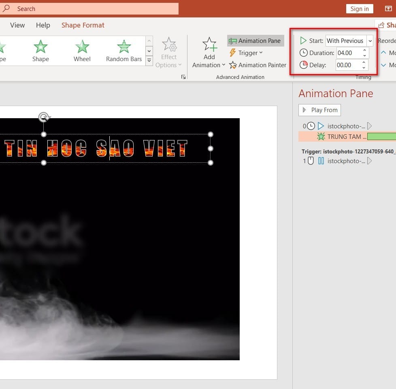Click the timeline marker of triggered istockphoto entry

370,161
